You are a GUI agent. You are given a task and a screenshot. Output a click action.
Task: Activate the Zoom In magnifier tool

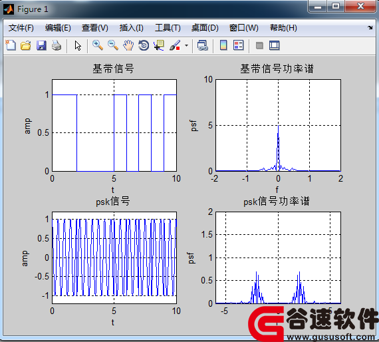[98, 45]
